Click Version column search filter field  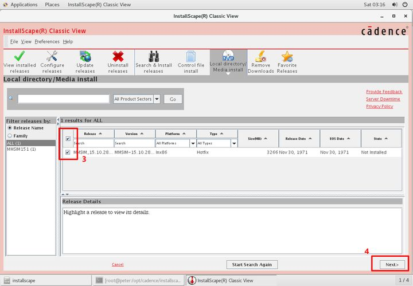pyautogui.click(x=135, y=143)
